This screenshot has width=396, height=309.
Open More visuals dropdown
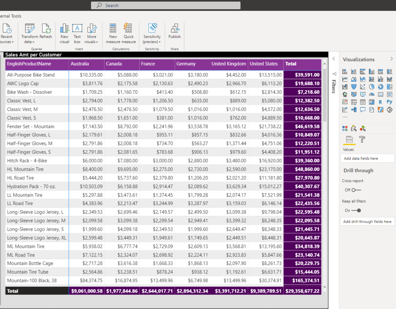pos(91,39)
